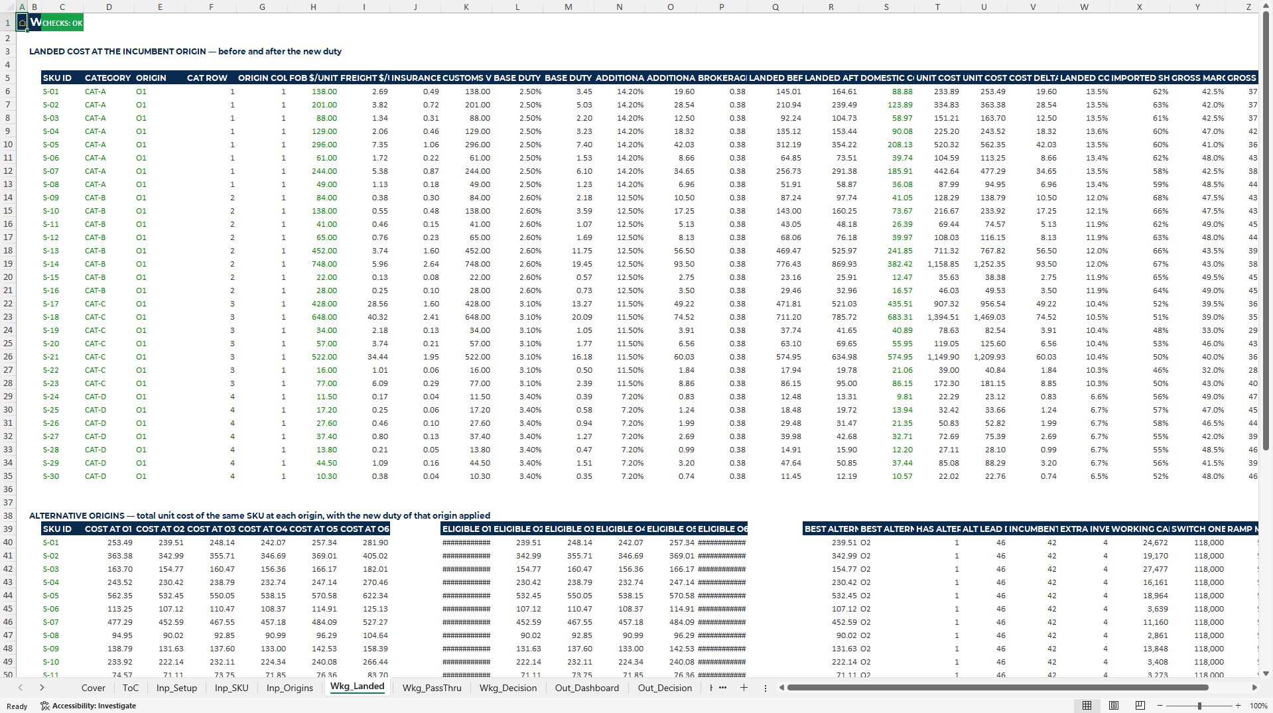Click the COST AT O1 header
The height and width of the screenshot is (713, 1273).
coord(108,529)
